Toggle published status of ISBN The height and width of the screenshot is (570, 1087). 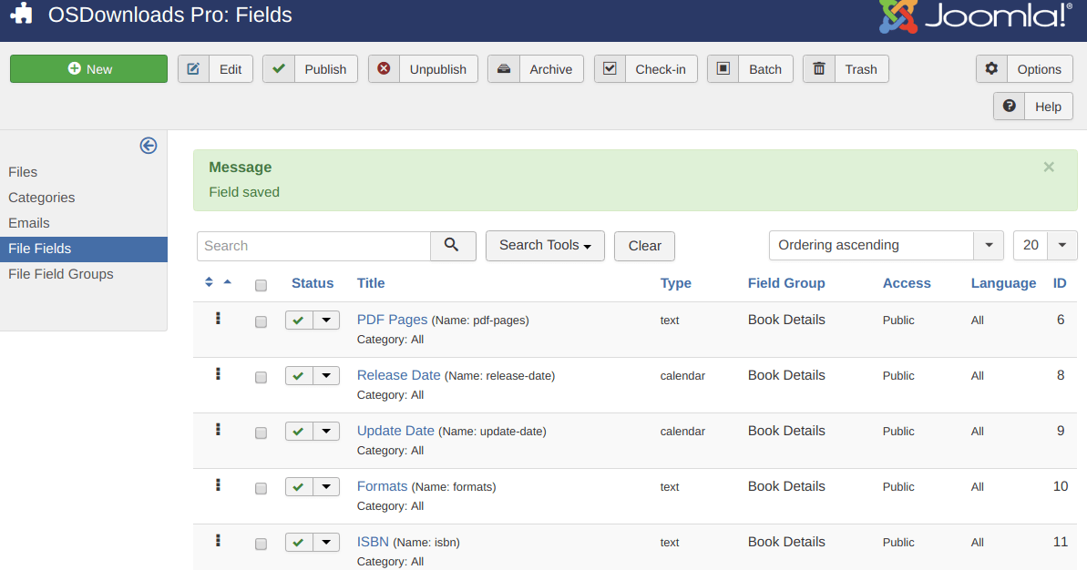pyautogui.click(x=299, y=542)
